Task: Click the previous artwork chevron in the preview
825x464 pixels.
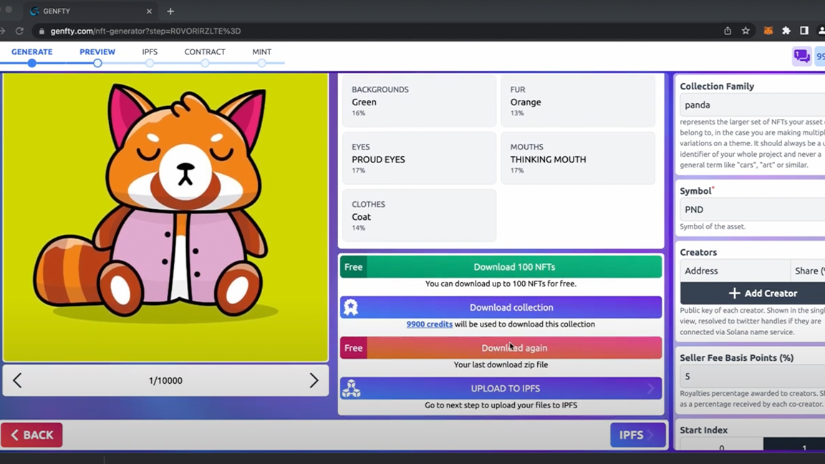Action: pos(17,380)
